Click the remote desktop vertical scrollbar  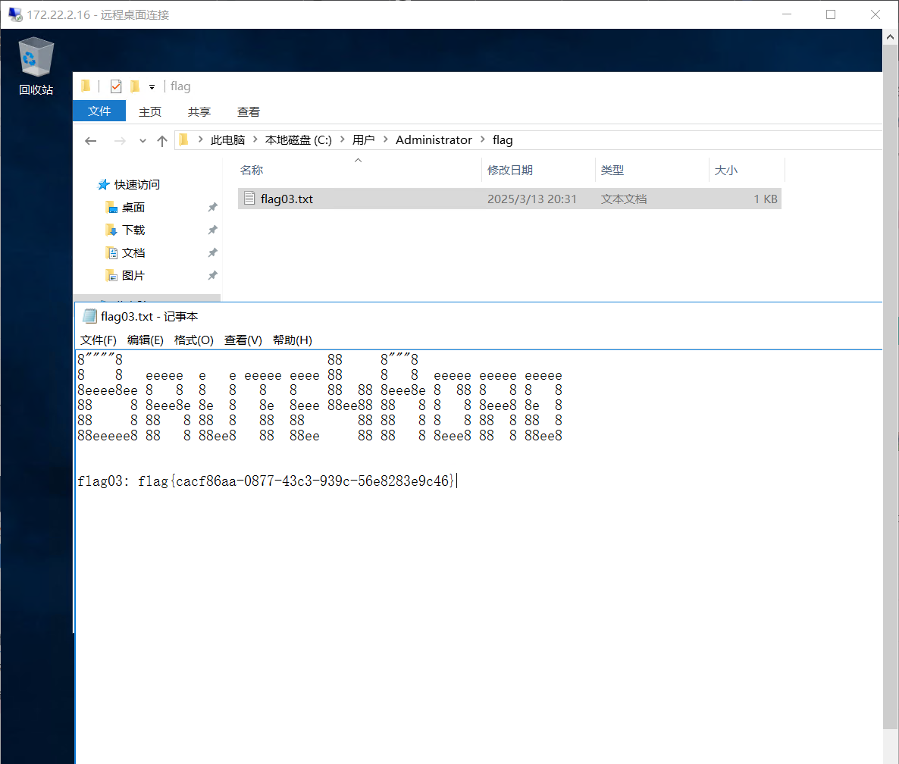[890, 379]
